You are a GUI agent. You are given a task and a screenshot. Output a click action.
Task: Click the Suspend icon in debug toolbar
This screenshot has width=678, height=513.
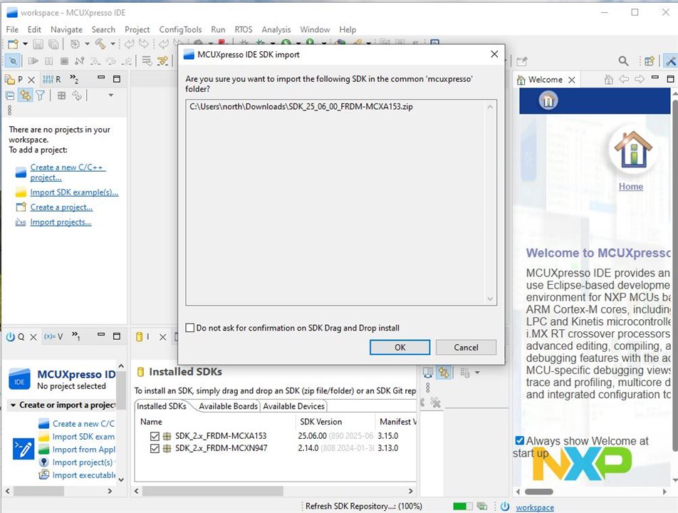pos(49,61)
